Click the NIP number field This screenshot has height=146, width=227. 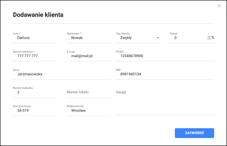tap(165, 74)
